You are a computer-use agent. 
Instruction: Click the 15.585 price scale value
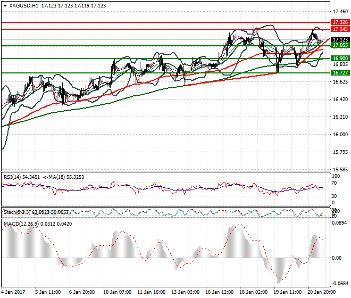tap(340, 170)
